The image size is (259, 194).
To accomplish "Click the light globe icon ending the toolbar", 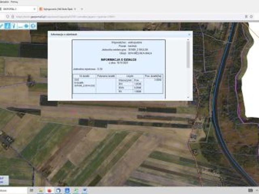I will click(33, 26).
